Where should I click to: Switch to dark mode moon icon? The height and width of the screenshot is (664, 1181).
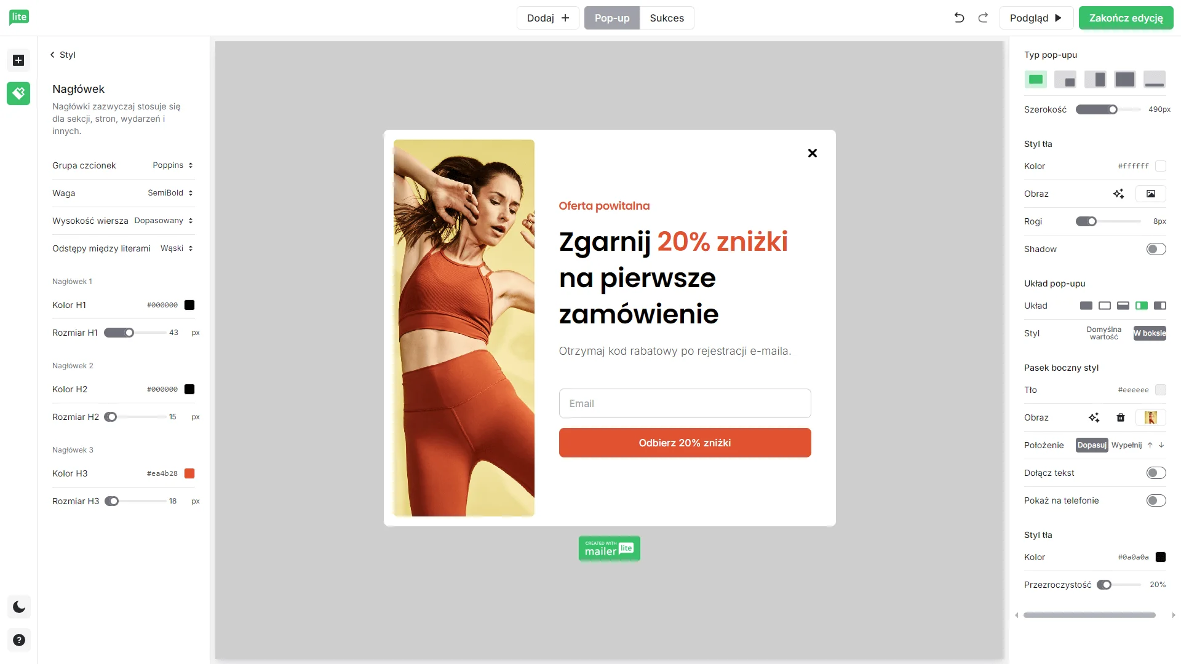[x=19, y=607]
